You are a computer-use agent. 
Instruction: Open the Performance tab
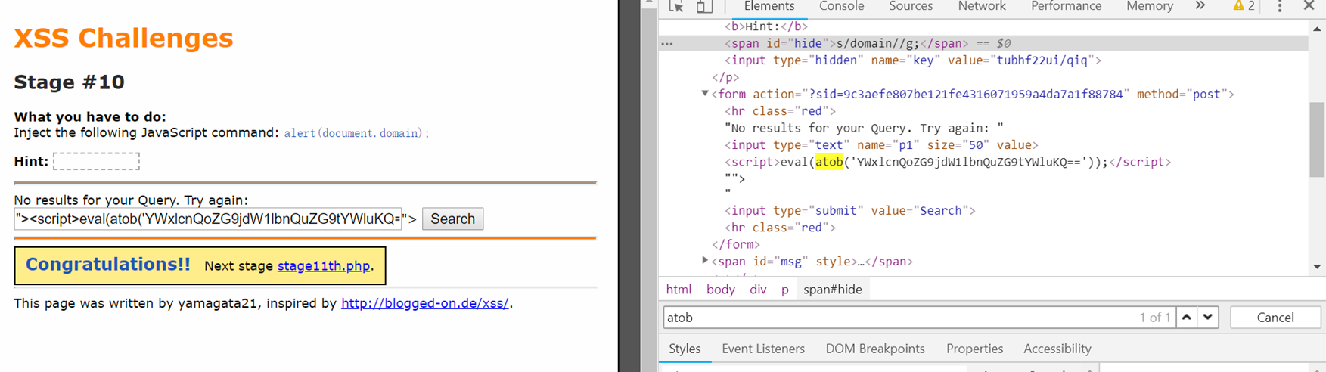[x=1066, y=6]
